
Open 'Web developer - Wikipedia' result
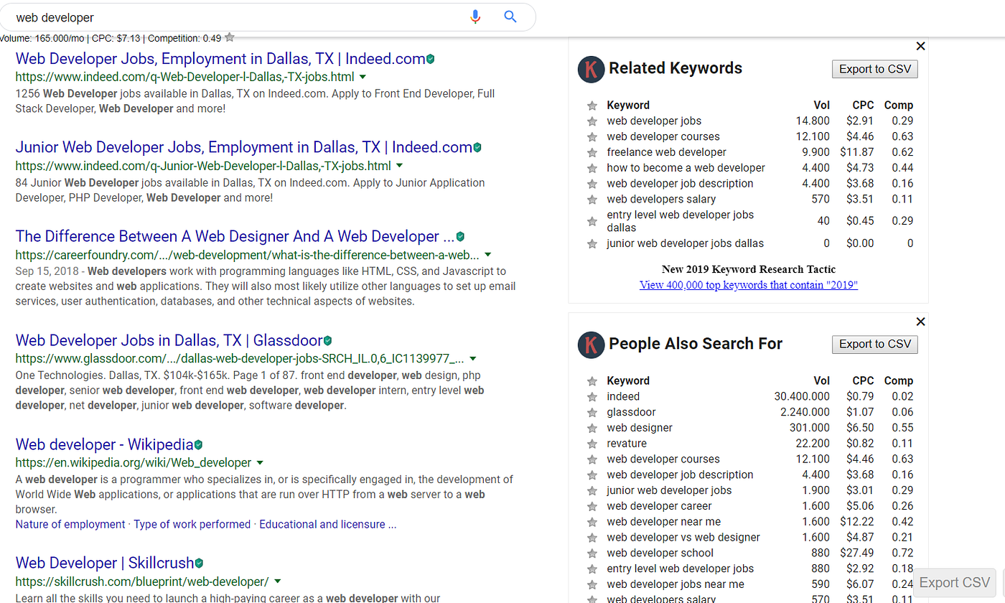tap(104, 444)
